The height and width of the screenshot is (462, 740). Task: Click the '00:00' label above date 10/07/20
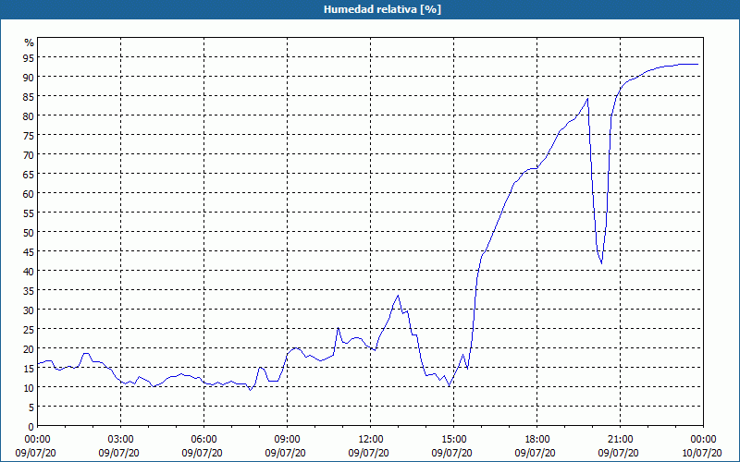tap(703, 440)
